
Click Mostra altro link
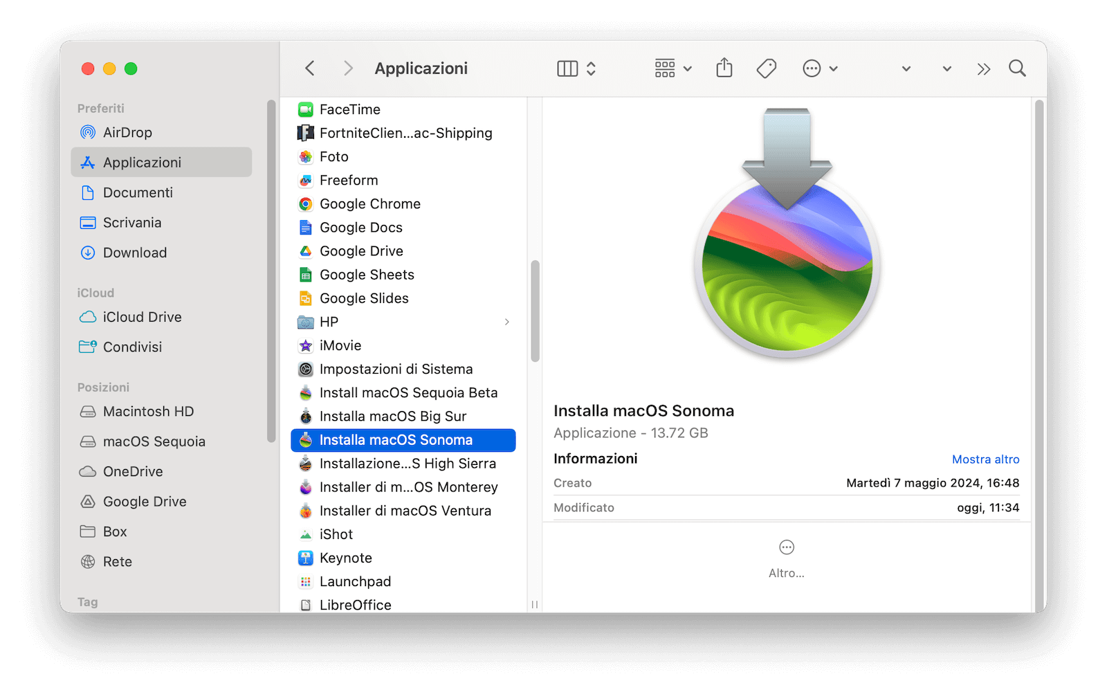pyautogui.click(x=985, y=459)
